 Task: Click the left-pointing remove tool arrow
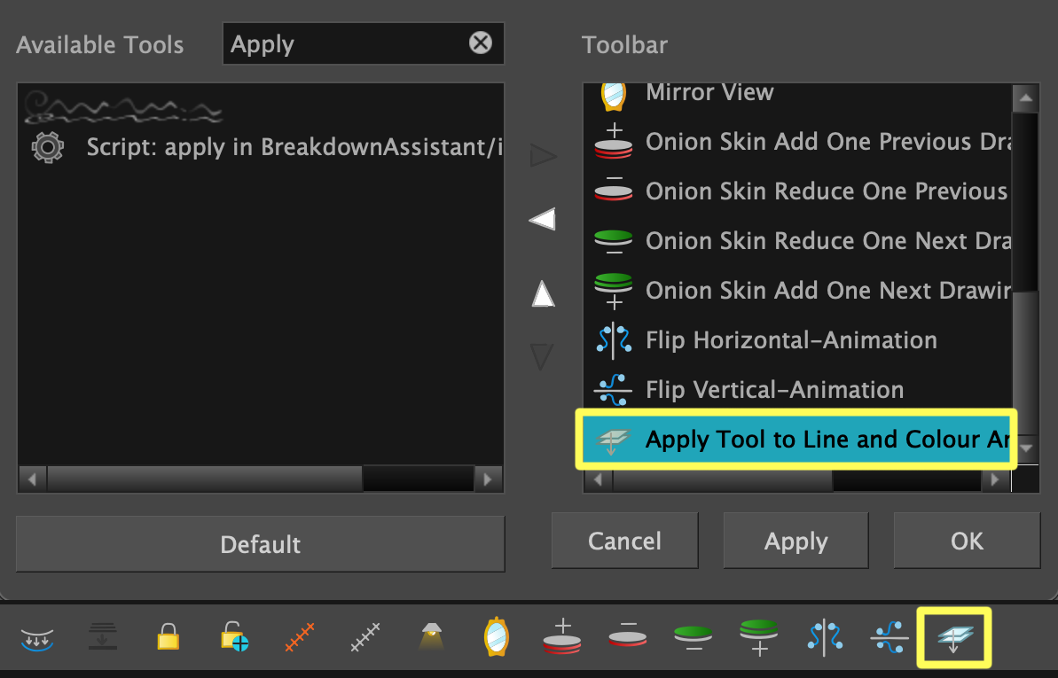[543, 219]
